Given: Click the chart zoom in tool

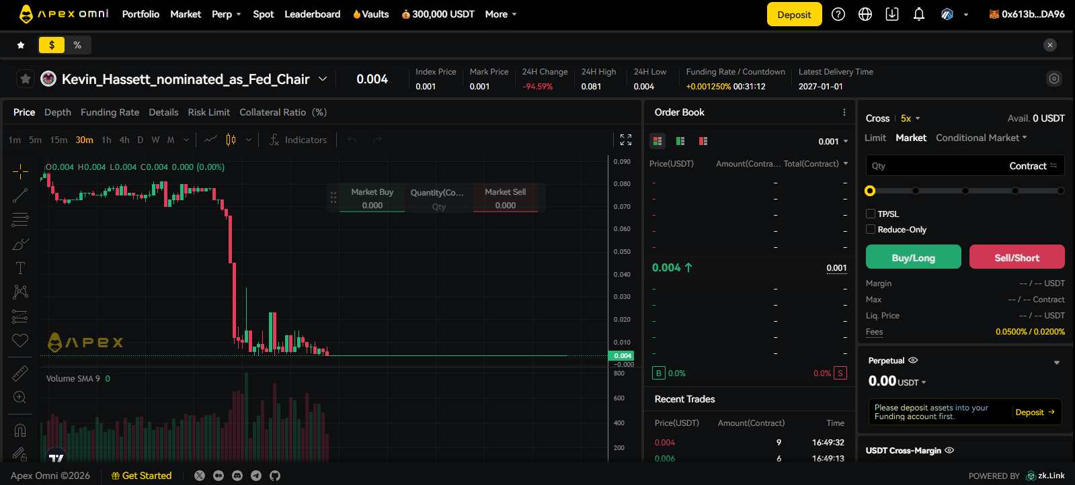Looking at the screenshot, I should [x=20, y=398].
